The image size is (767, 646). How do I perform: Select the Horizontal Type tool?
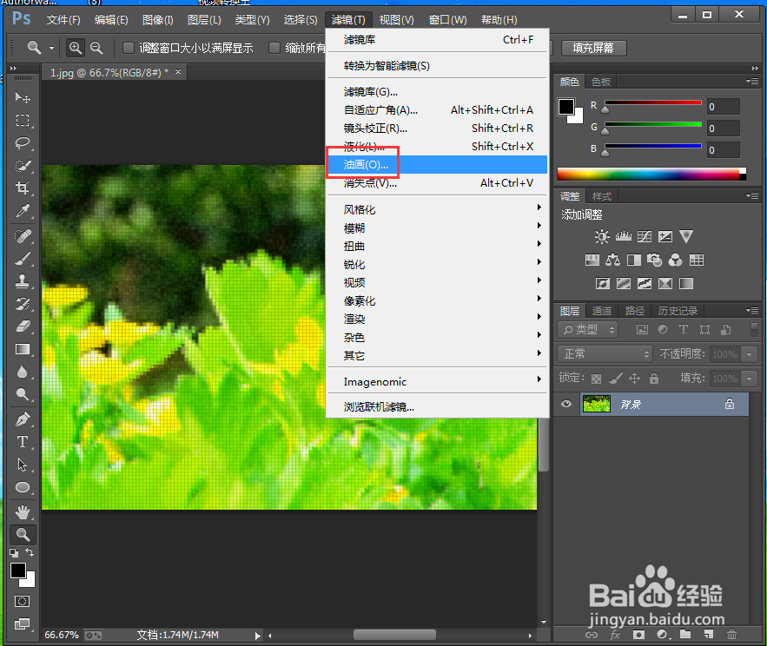point(22,442)
